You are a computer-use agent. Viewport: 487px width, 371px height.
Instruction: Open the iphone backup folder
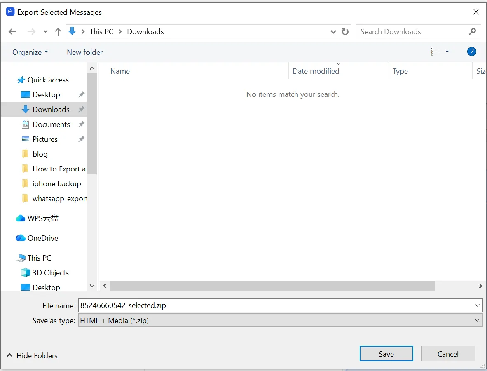pos(56,183)
